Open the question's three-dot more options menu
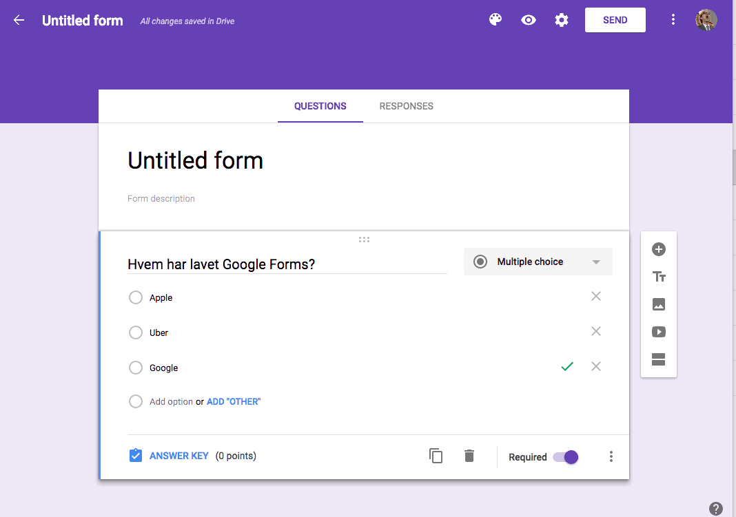Screen dimensions: 736x517 [x=611, y=456]
